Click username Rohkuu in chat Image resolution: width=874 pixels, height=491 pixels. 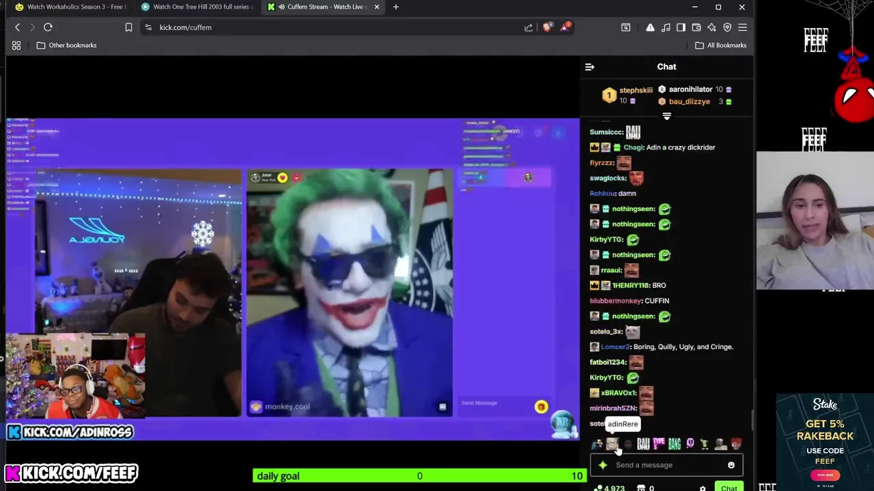point(602,194)
